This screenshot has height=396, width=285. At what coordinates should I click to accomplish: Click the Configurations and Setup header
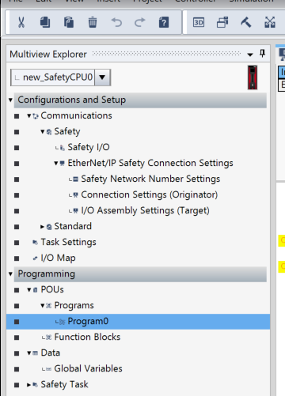(140, 100)
